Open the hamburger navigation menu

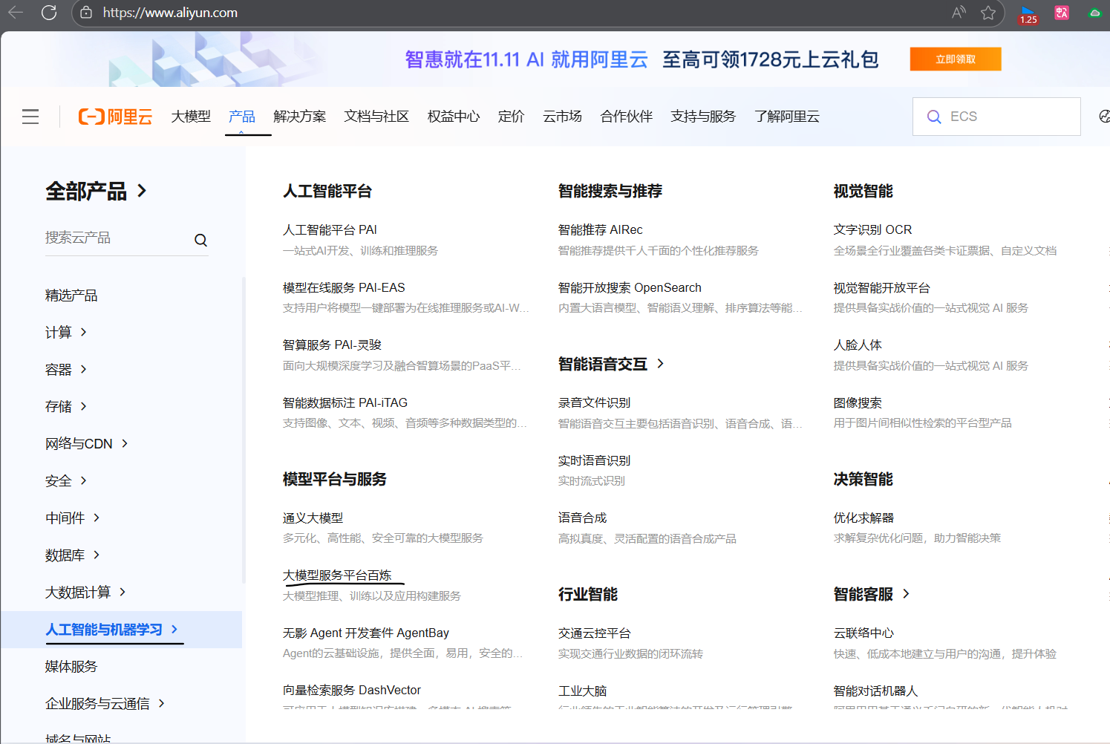(x=30, y=117)
